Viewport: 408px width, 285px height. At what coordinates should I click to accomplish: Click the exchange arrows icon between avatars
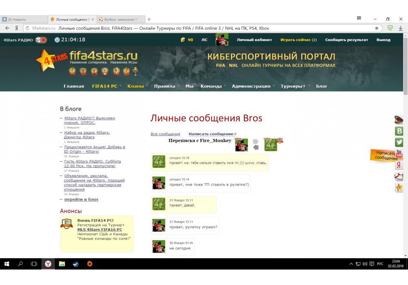[x=256, y=145]
